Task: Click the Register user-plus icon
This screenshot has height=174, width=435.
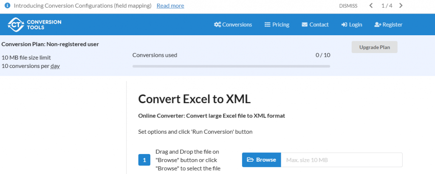Action: 378,25
